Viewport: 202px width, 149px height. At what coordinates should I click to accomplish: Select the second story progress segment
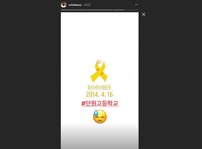pyautogui.click(x=100, y=10)
